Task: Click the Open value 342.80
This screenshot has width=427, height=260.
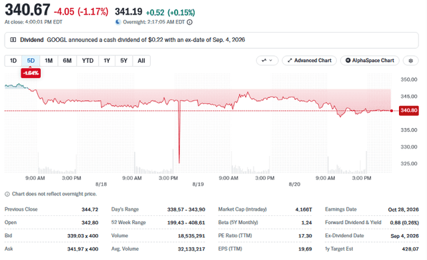Action: pos(90,223)
